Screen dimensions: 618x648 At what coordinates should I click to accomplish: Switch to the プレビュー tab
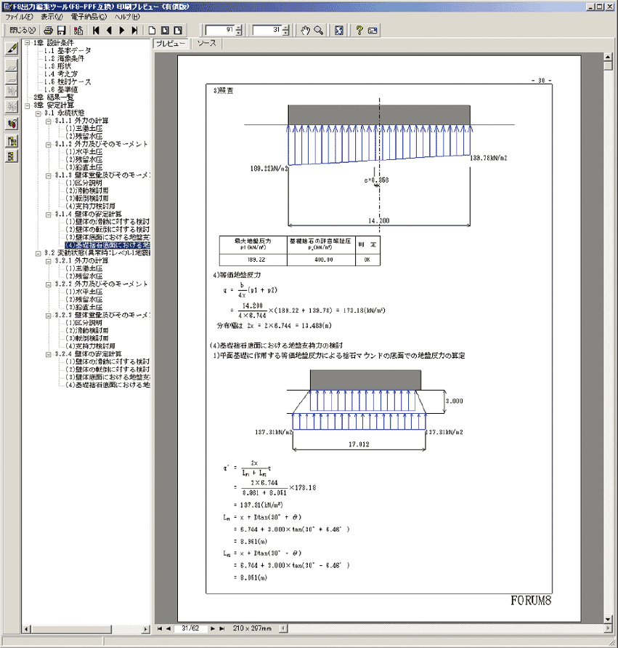tap(171, 44)
